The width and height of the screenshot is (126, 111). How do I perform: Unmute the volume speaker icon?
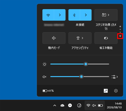(x=44, y=77)
